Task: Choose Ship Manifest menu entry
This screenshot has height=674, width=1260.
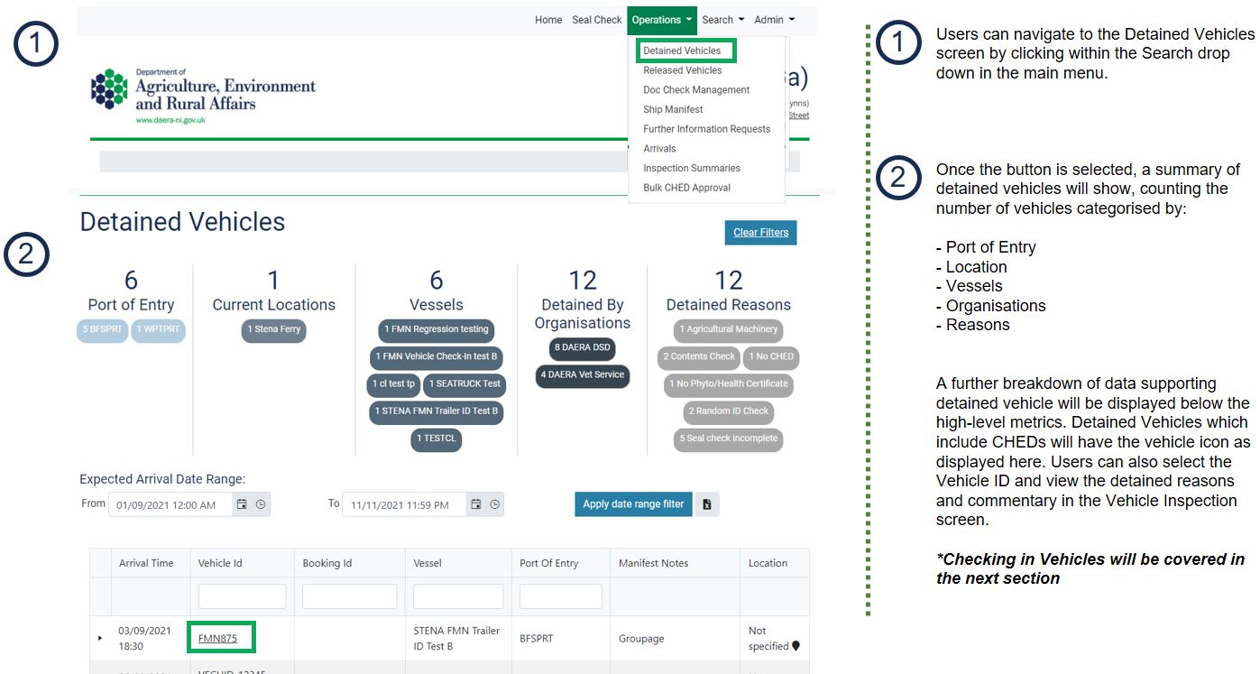Action: (x=673, y=109)
